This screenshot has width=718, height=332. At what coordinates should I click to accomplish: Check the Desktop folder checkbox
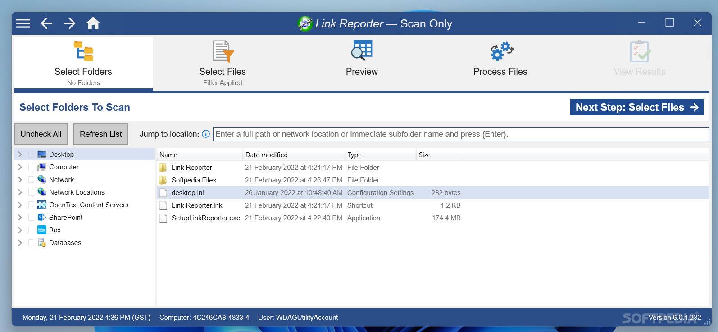31,155
